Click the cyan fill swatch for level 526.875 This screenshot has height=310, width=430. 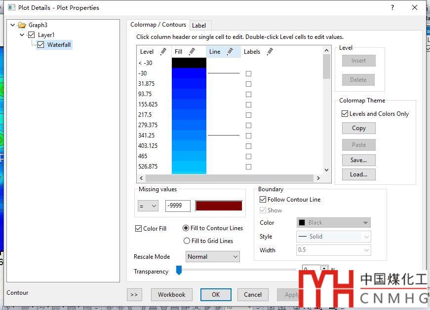(x=189, y=167)
